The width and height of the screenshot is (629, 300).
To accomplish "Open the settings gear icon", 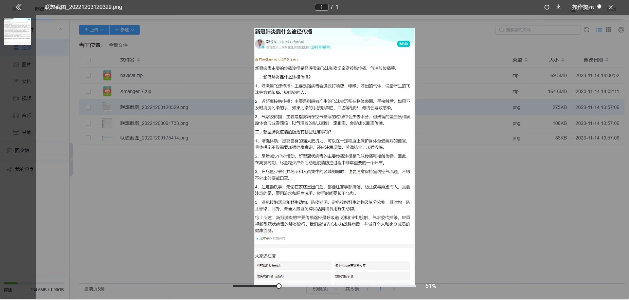I will click(x=621, y=30).
